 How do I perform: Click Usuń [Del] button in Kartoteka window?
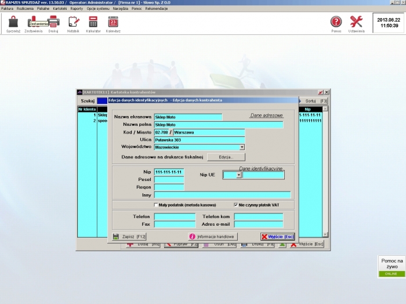(219, 244)
